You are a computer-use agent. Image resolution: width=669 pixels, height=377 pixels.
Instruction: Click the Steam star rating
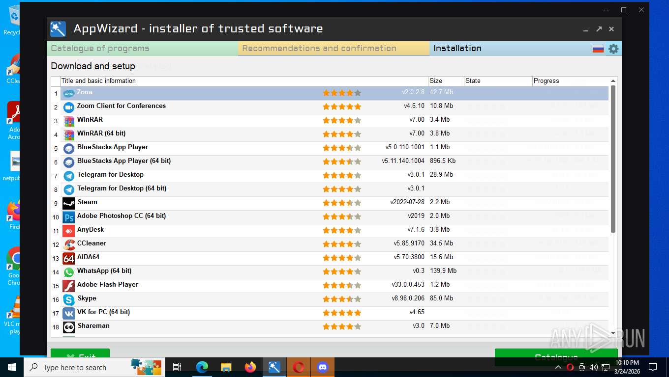click(x=342, y=203)
